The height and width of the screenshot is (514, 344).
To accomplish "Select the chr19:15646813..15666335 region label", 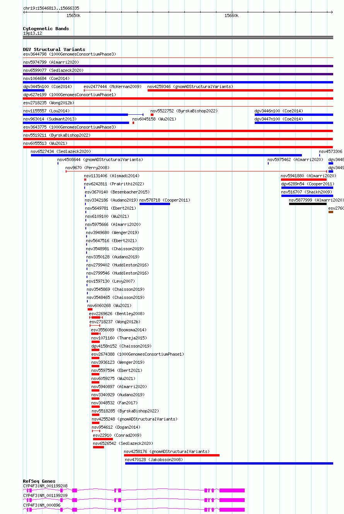I will (51, 8).
